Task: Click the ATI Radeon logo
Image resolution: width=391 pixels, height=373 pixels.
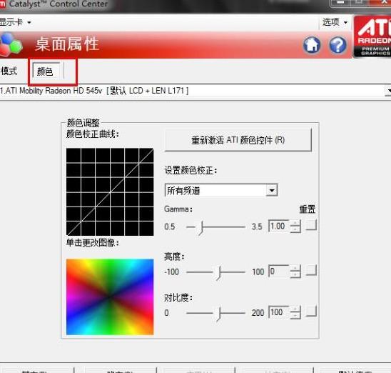Action: pos(372,36)
